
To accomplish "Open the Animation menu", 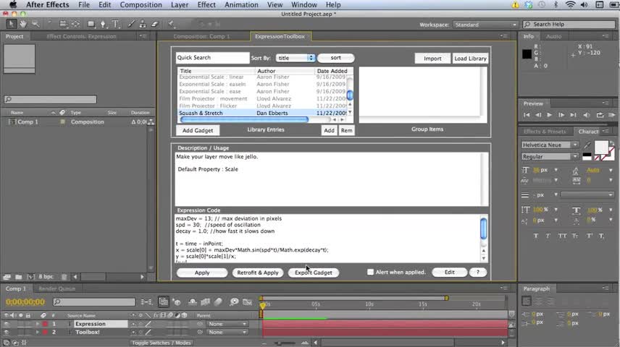I will [241, 5].
